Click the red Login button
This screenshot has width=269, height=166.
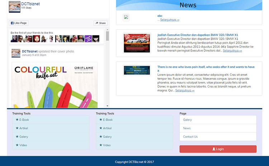(x=218, y=149)
